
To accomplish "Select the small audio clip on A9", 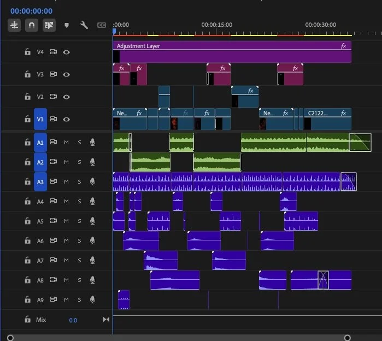I will pyautogui.click(x=124, y=300).
